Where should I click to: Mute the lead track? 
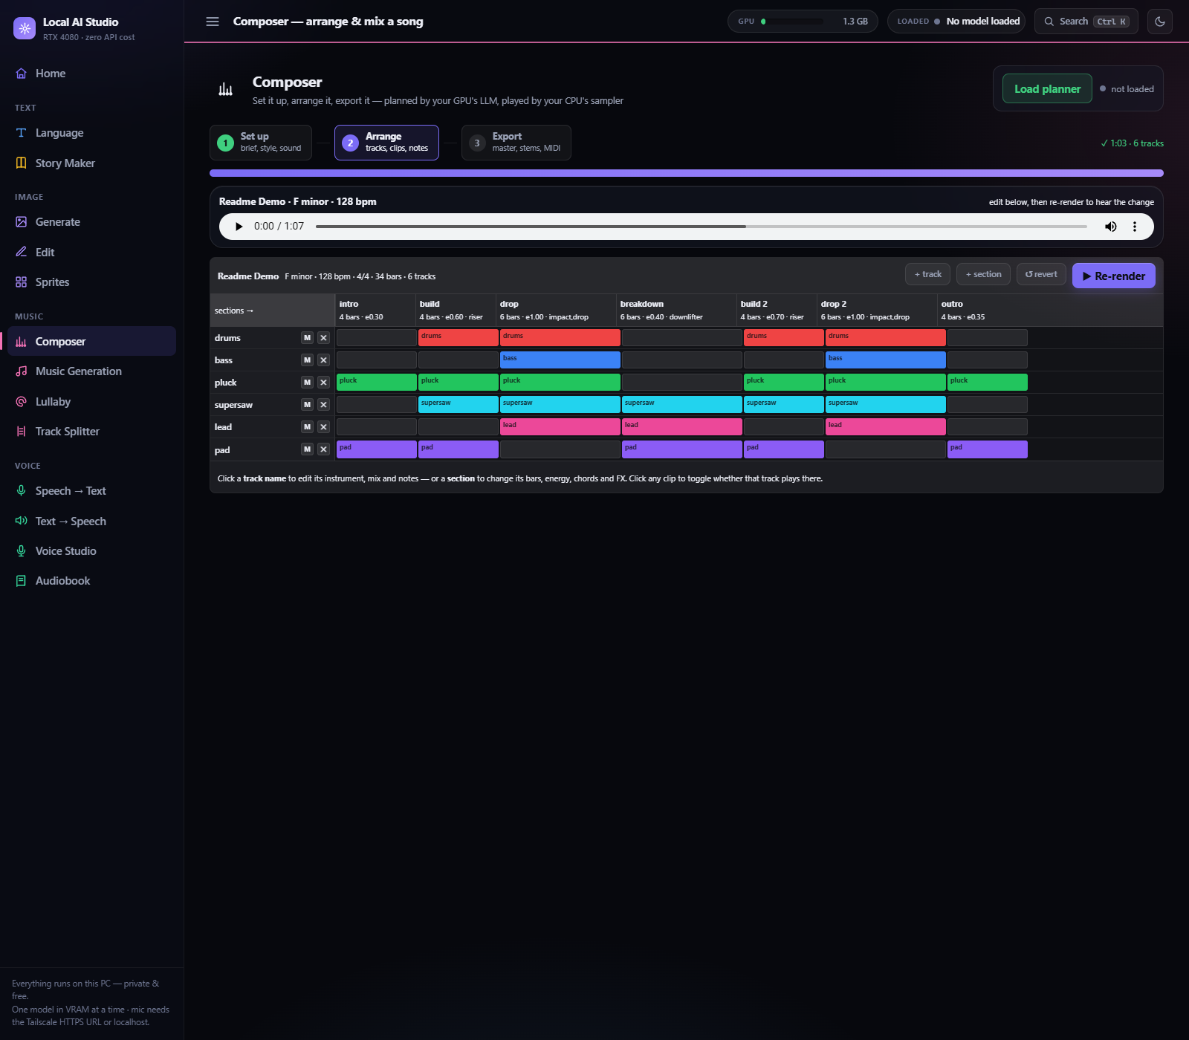point(307,427)
